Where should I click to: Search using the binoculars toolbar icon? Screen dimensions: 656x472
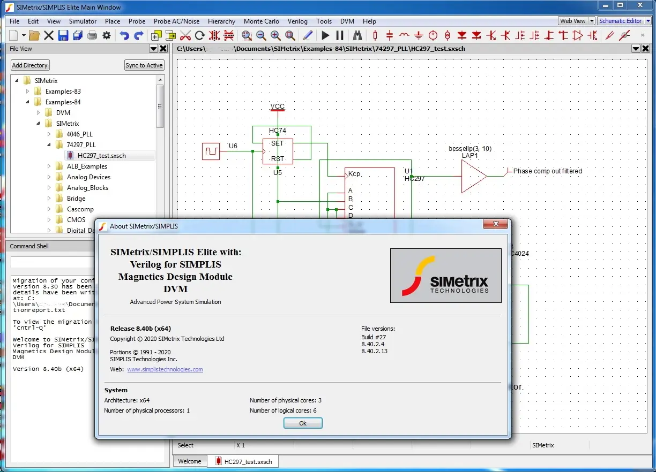click(x=357, y=35)
